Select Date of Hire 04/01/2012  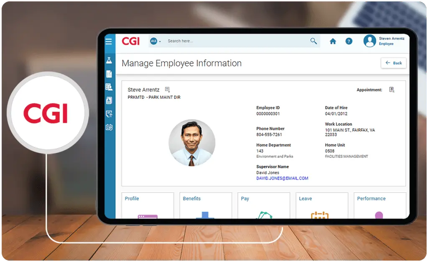(x=336, y=114)
